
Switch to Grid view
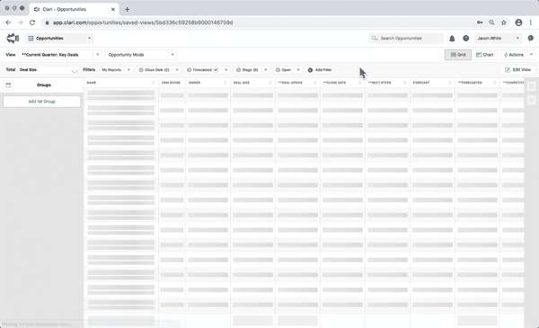coord(458,55)
